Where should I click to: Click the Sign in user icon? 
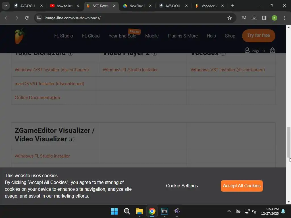click(x=247, y=50)
